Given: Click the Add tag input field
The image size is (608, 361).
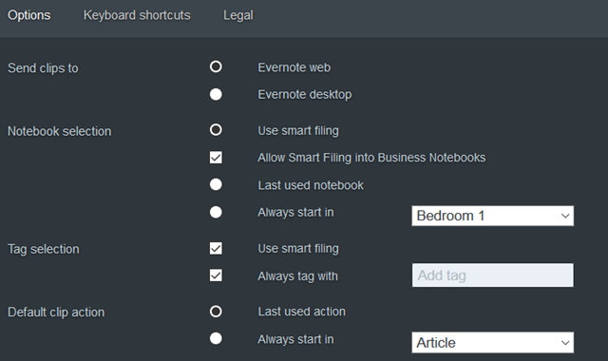Looking at the screenshot, I should pyautogui.click(x=493, y=275).
